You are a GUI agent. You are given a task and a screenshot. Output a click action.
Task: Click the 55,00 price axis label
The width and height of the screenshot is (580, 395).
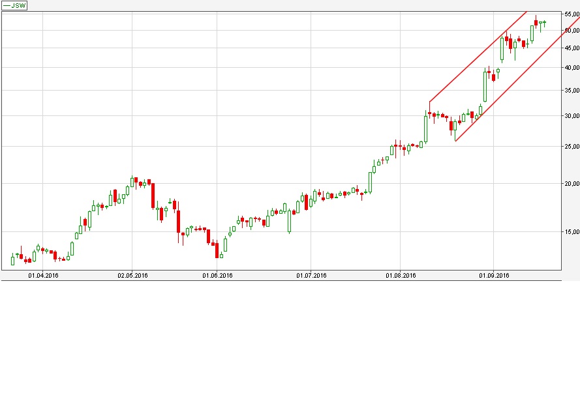coord(572,14)
